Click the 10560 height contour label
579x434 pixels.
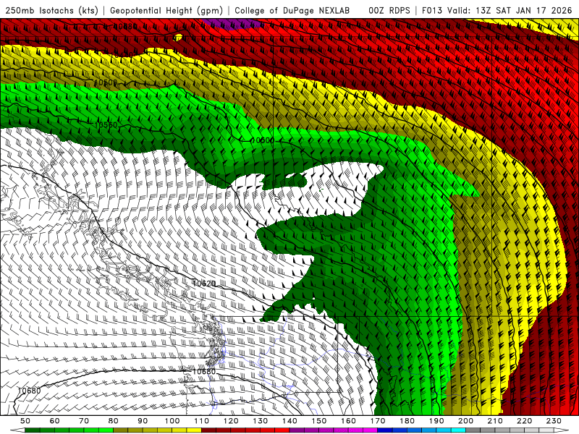click(106, 125)
